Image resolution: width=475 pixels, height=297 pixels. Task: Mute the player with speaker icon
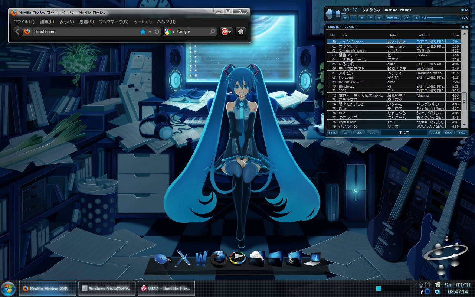pyautogui.click(x=423, y=17)
